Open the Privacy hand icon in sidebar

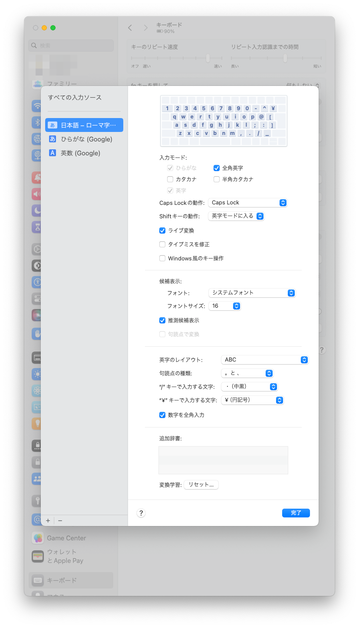point(37,333)
